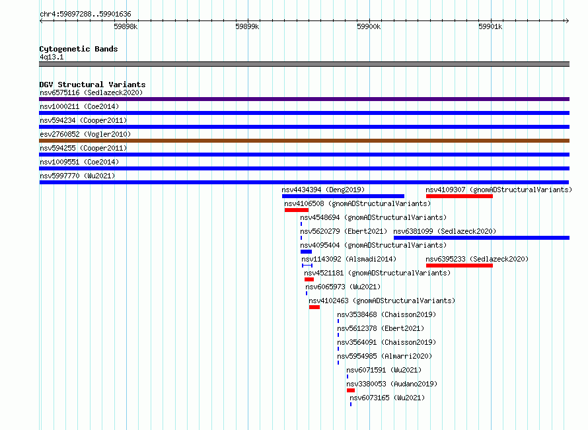Click the esv2760852 (Vogler2010) label
The image size is (588, 430).
pyautogui.click(x=85, y=134)
